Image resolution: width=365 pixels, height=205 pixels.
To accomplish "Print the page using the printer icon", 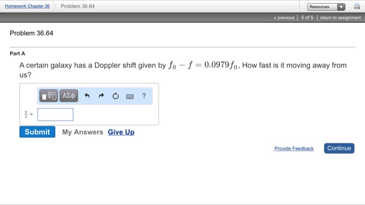I will (357, 6).
